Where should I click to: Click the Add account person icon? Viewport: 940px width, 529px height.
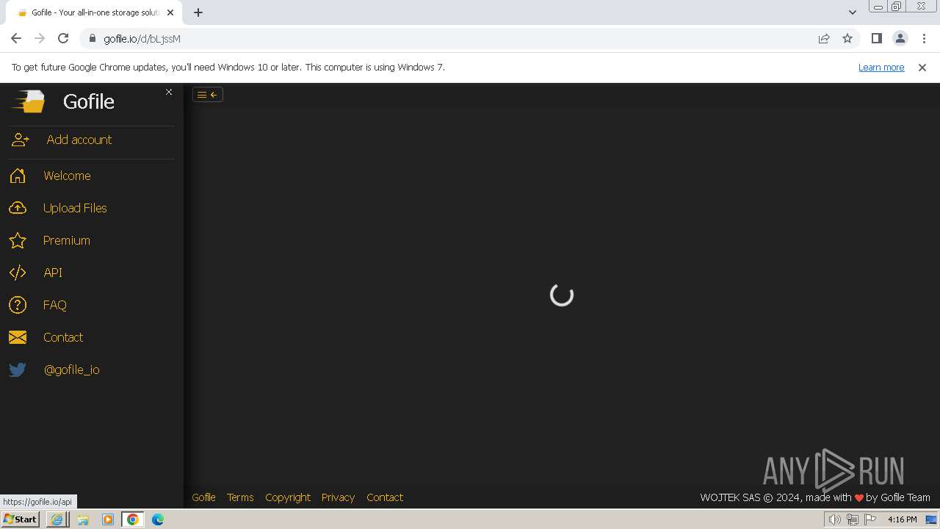(21, 140)
